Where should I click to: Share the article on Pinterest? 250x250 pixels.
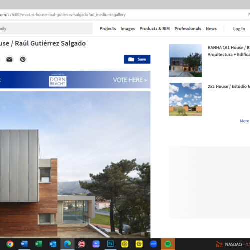pyautogui.click(x=23, y=59)
